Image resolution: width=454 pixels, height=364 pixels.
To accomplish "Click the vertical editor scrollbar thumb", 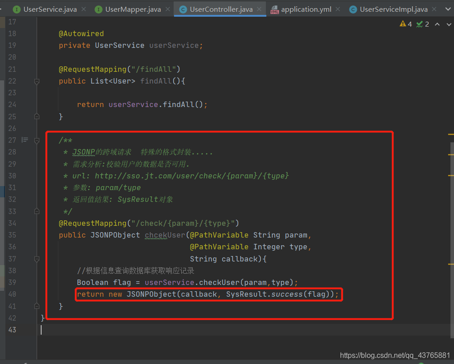I will tap(451, 240).
